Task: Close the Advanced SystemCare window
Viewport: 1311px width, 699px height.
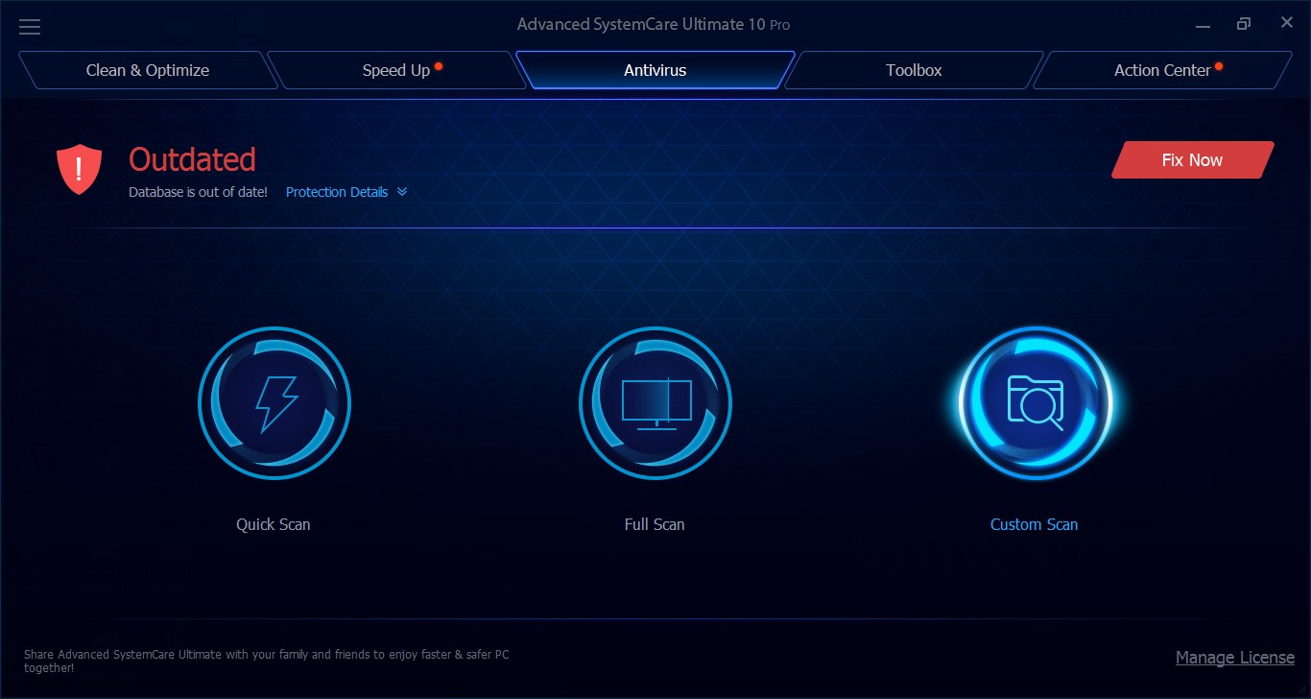Action: (x=1286, y=23)
